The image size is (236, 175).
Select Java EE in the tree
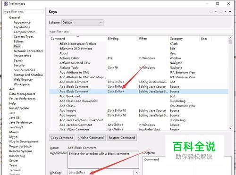point(14,117)
